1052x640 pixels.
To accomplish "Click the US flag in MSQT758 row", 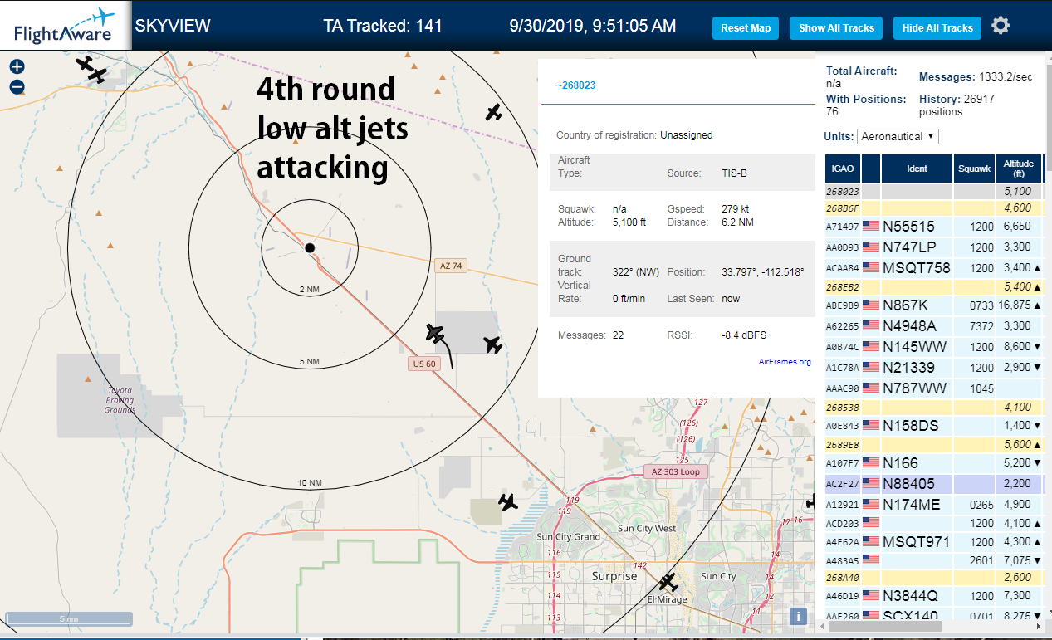I will [870, 267].
